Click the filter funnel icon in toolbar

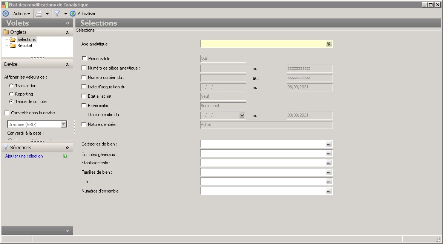[x=57, y=14]
